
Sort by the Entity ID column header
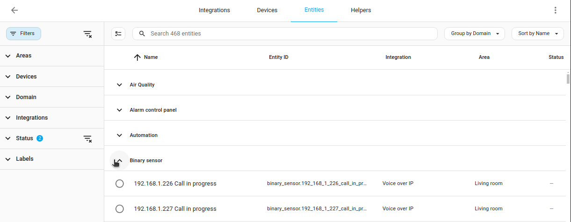(278, 57)
